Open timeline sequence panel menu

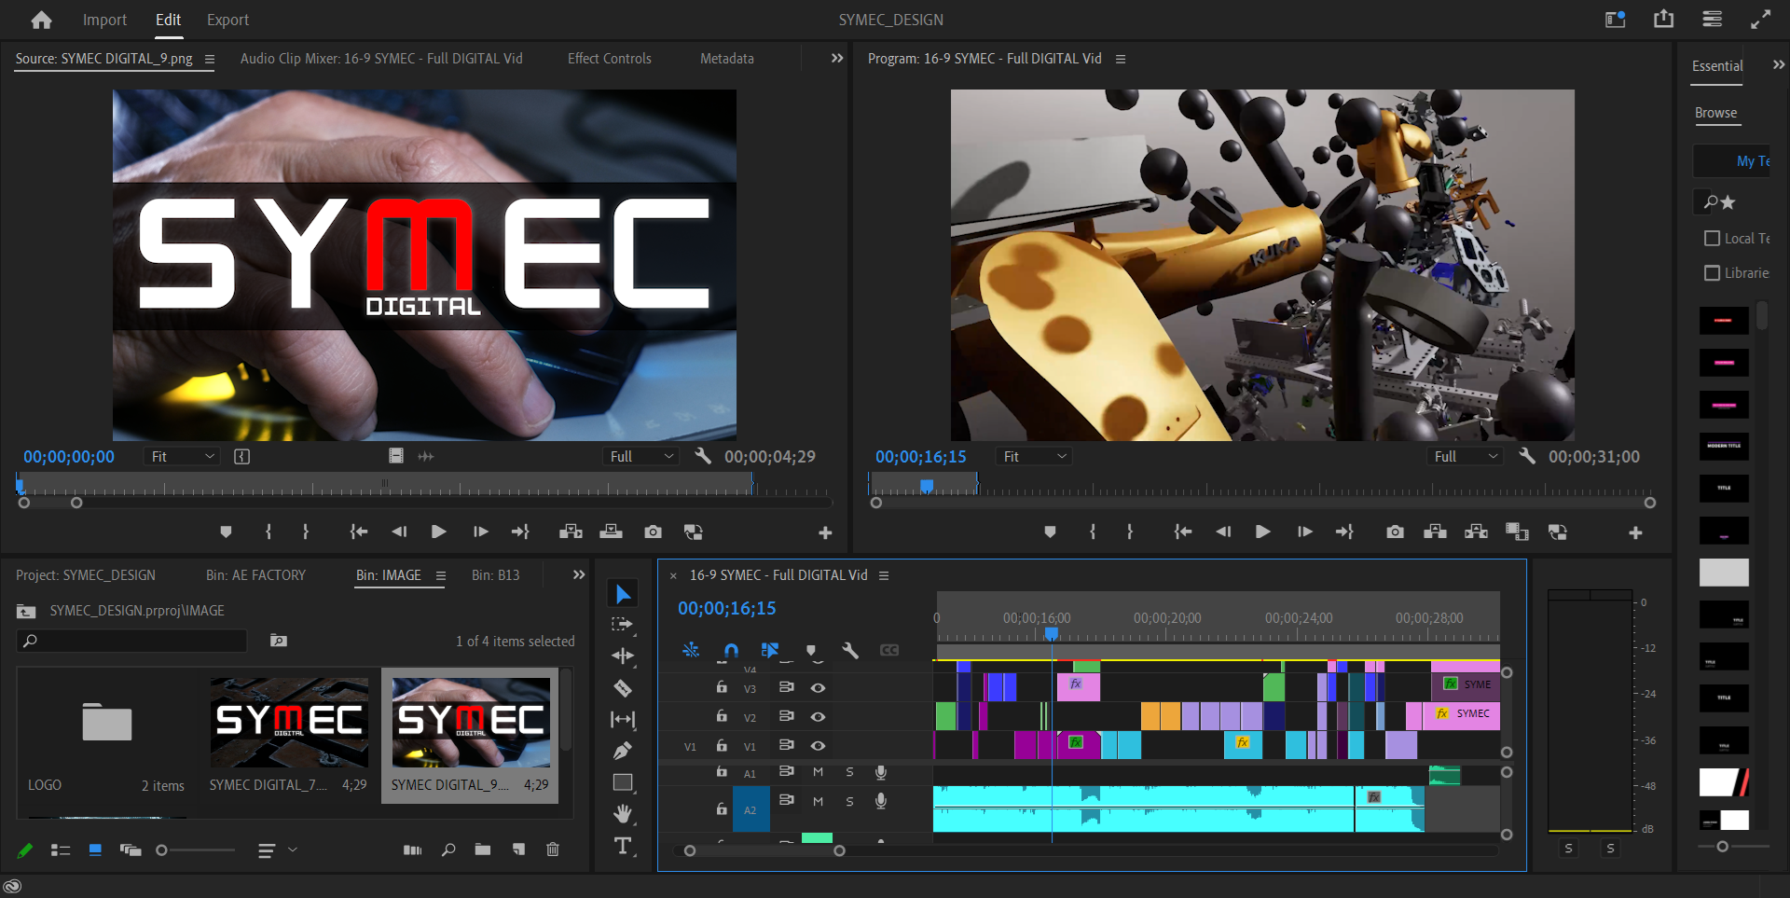point(884,575)
